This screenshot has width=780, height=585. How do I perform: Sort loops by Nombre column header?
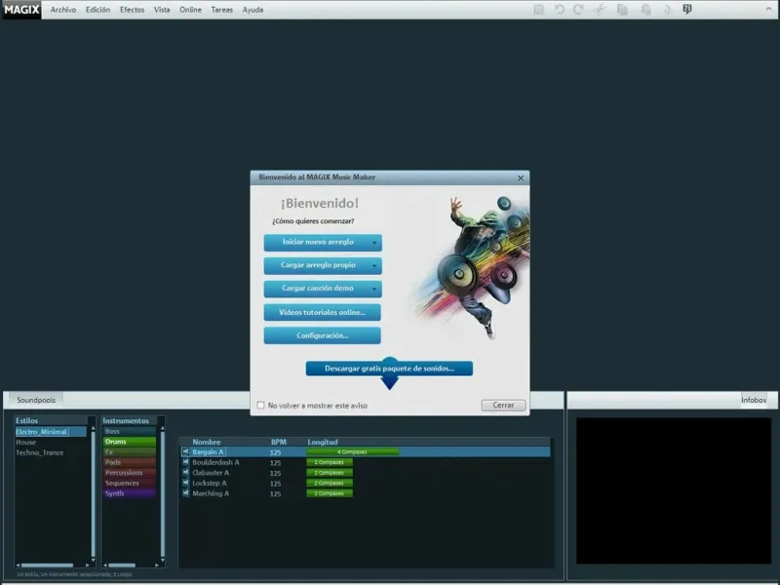tap(207, 442)
